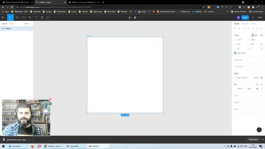Screen dimensions: 265x149
Task: Close the webcam overlay
Action: coord(50,99)
